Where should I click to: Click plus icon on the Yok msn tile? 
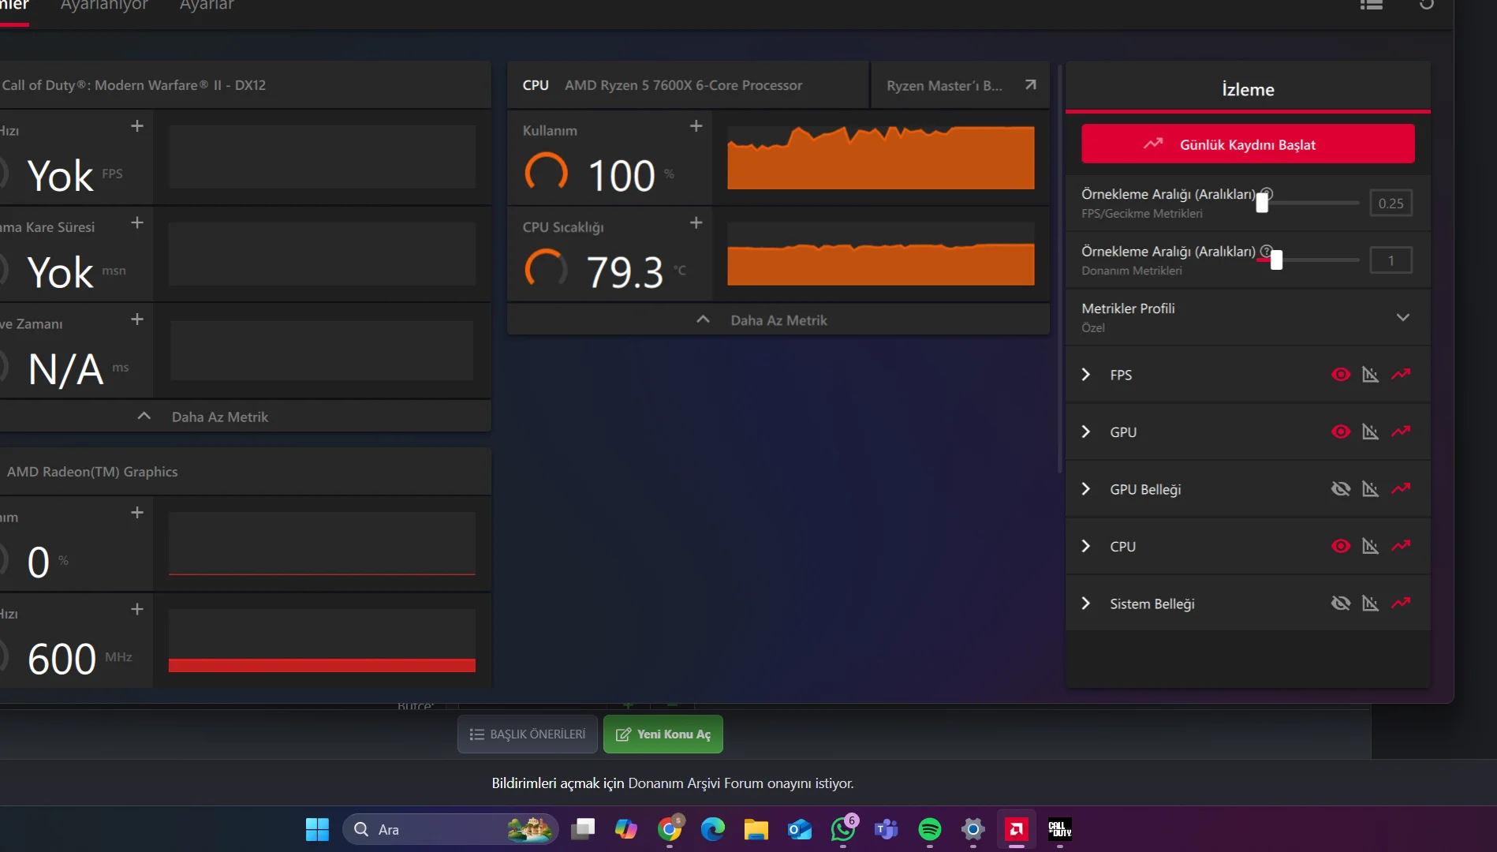[x=137, y=223]
